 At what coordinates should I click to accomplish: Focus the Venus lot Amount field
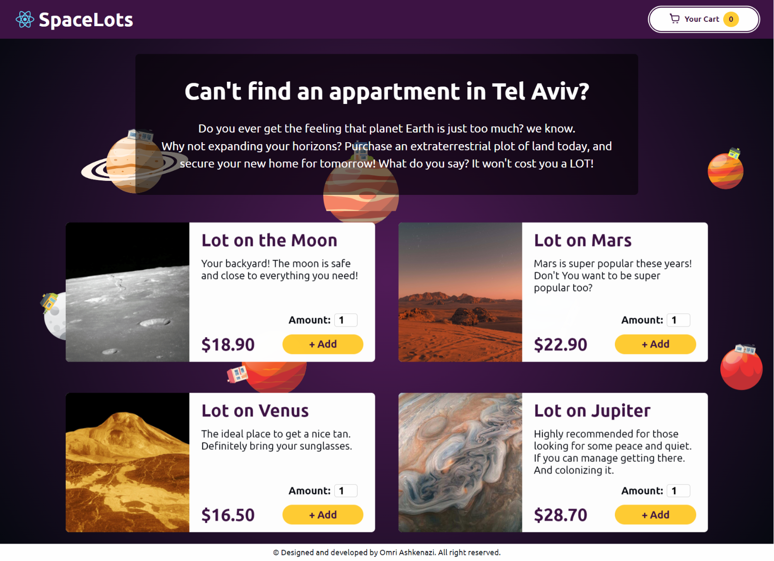(346, 491)
